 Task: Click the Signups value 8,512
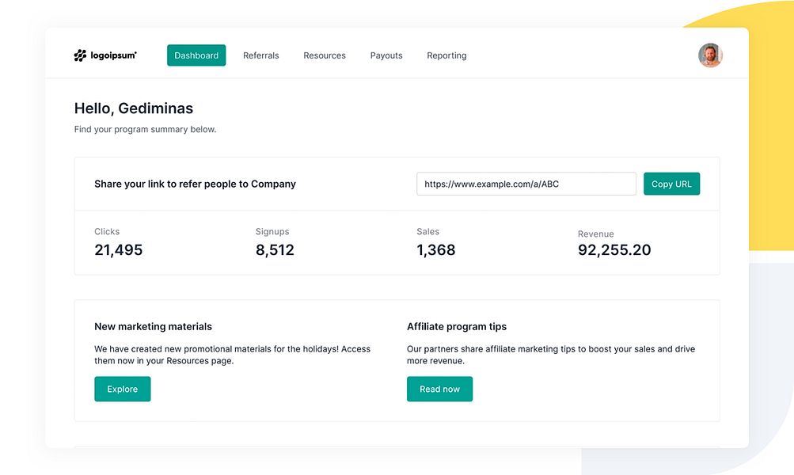pyautogui.click(x=275, y=250)
